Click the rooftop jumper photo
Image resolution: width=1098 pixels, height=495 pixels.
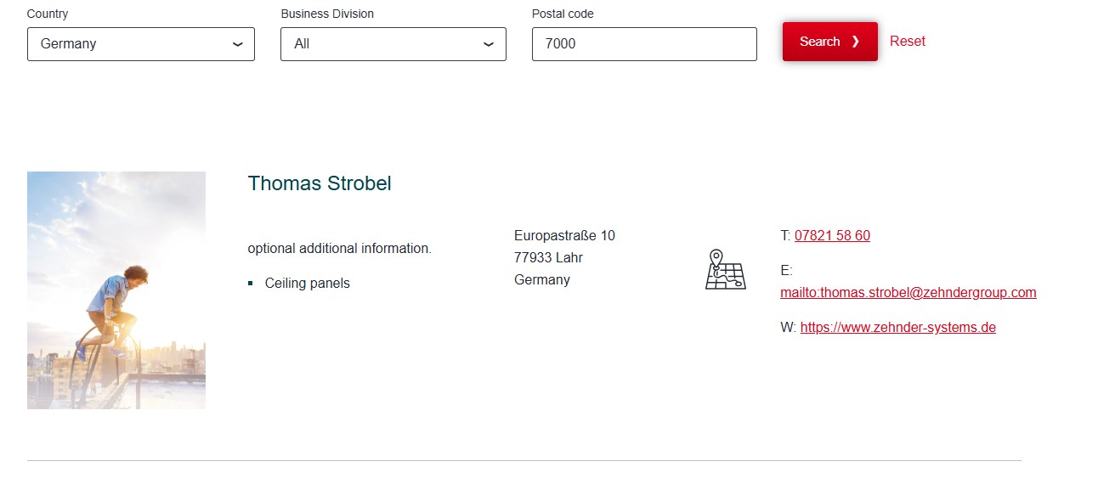[x=116, y=290]
